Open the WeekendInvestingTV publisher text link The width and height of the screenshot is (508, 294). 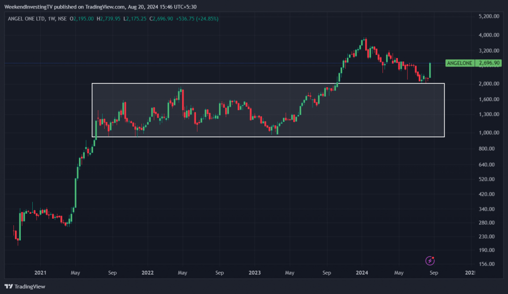(x=29, y=5)
